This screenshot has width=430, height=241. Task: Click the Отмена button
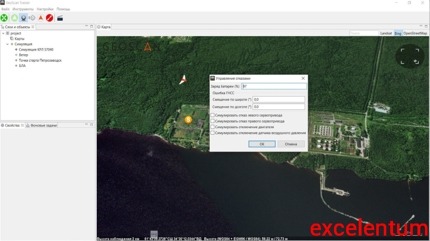291,144
